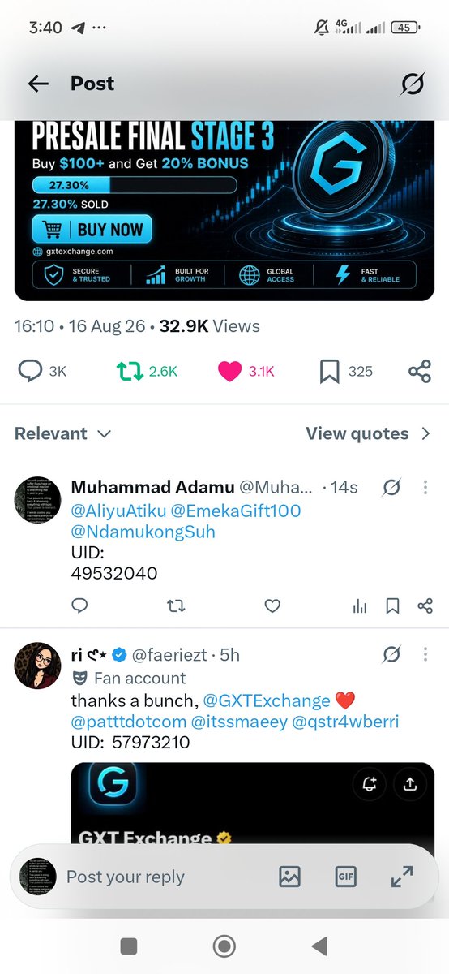The width and height of the screenshot is (449, 974).
Task: View analytics on Muhammad Adamu's reply
Action: (360, 606)
